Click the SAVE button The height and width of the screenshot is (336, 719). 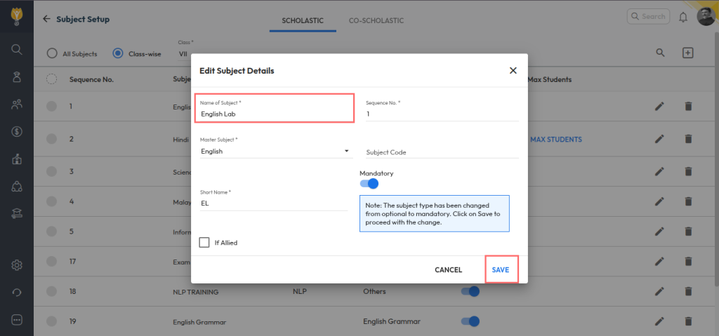click(x=501, y=269)
